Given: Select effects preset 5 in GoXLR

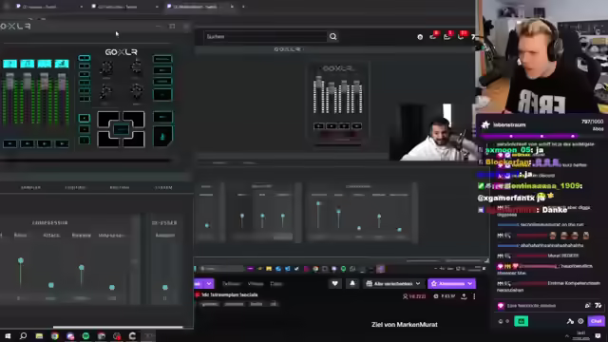Looking at the screenshot, I should [85, 91].
